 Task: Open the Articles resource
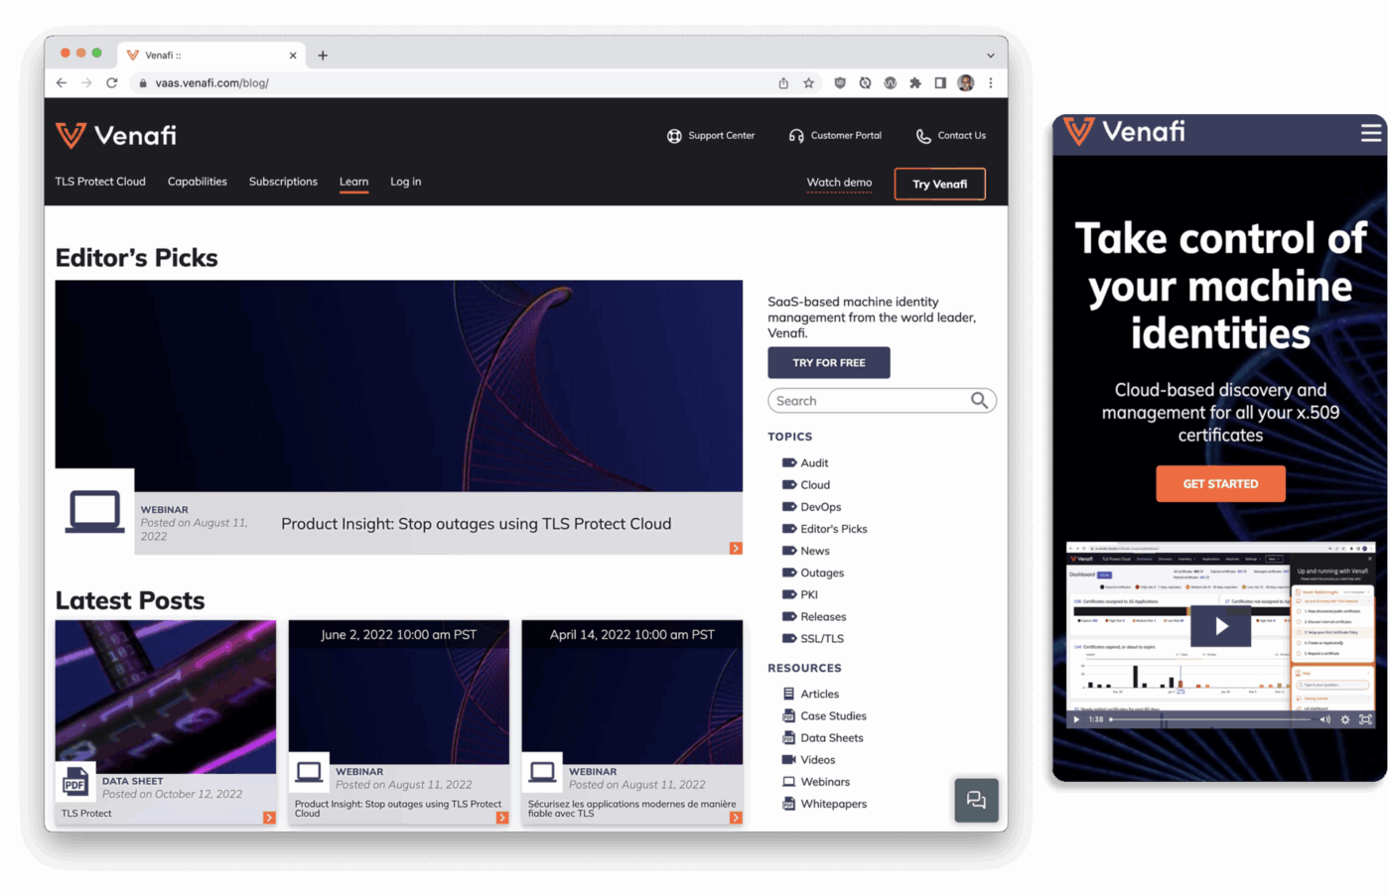coord(810,694)
